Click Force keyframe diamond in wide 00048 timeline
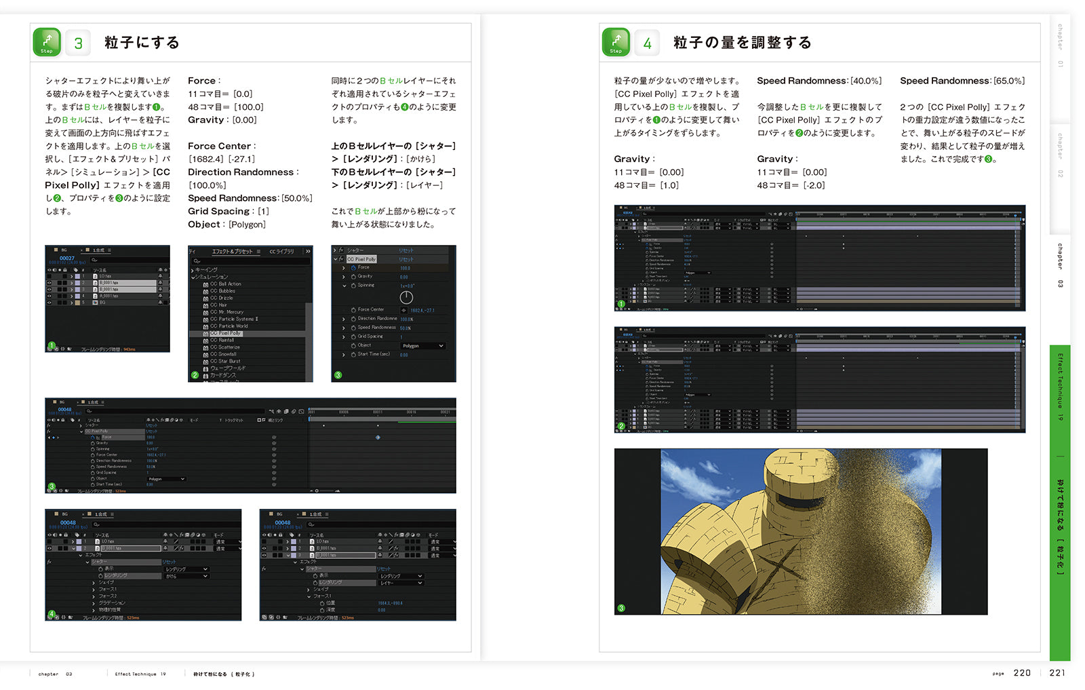This screenshot has width=1085, height=690. click(x=378, y=438)
